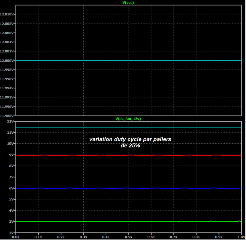This screenshot has width=246, height=240.
Task: Click the 12.004V axis label
Action: tap(7, 42)
